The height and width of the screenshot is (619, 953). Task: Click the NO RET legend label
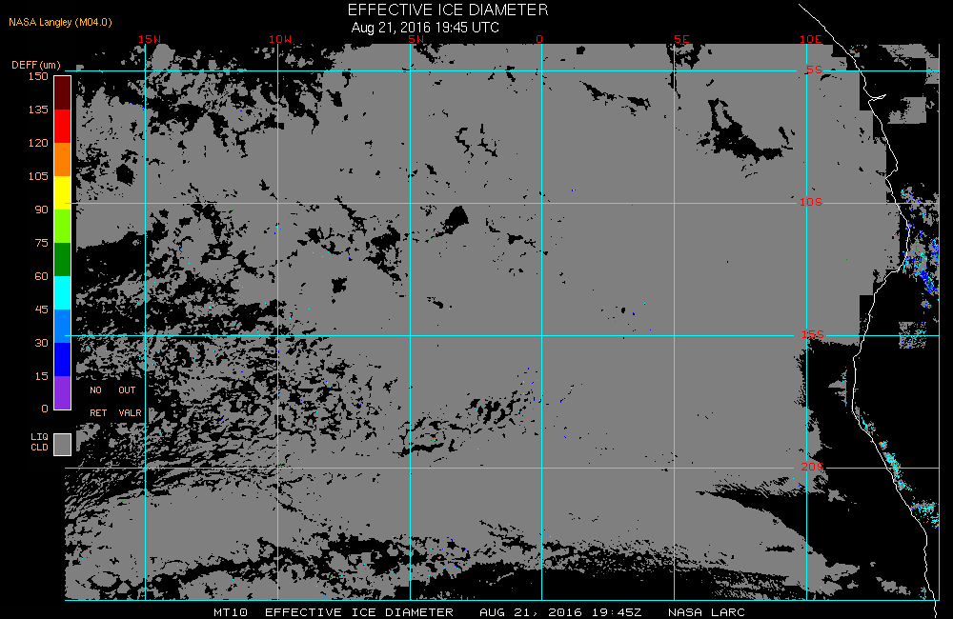coord(98,402)
